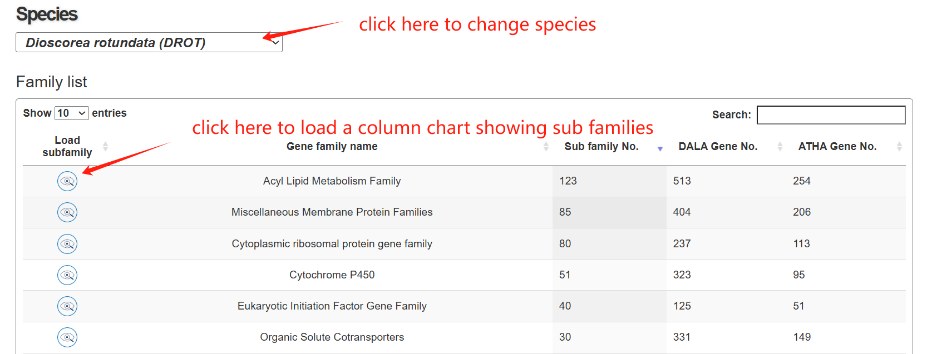Screen dimensions: 927x354
Task: Click the Cytochrome P450 family name cell
Action: (x=332, y=275)
